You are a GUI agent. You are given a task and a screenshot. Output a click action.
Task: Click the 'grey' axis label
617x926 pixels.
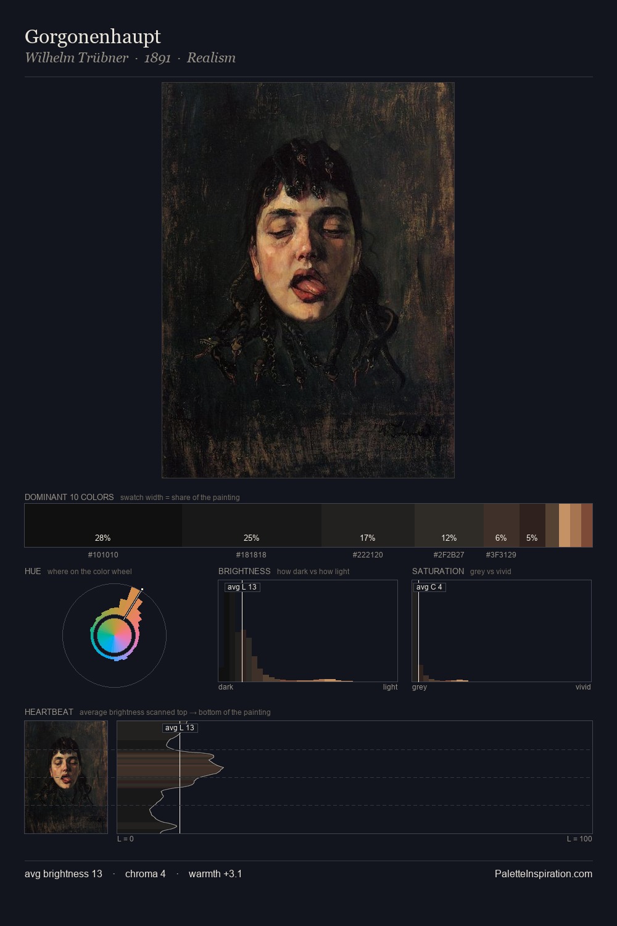pyautogui.click(x=420, y=687)
